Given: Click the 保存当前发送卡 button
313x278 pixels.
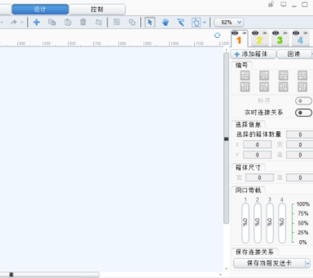Looking at the screenshot, I should point(269,264).
